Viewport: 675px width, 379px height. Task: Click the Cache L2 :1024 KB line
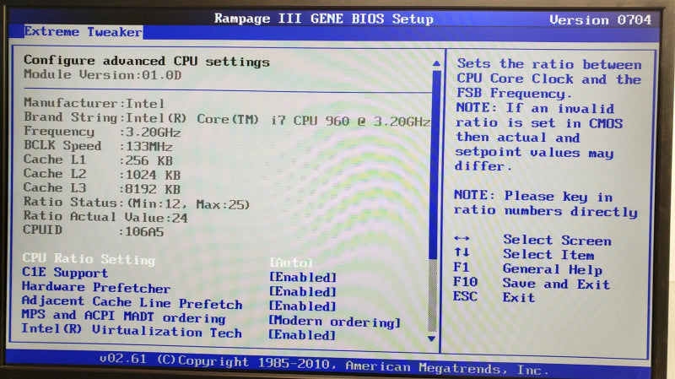click(102, 174)
